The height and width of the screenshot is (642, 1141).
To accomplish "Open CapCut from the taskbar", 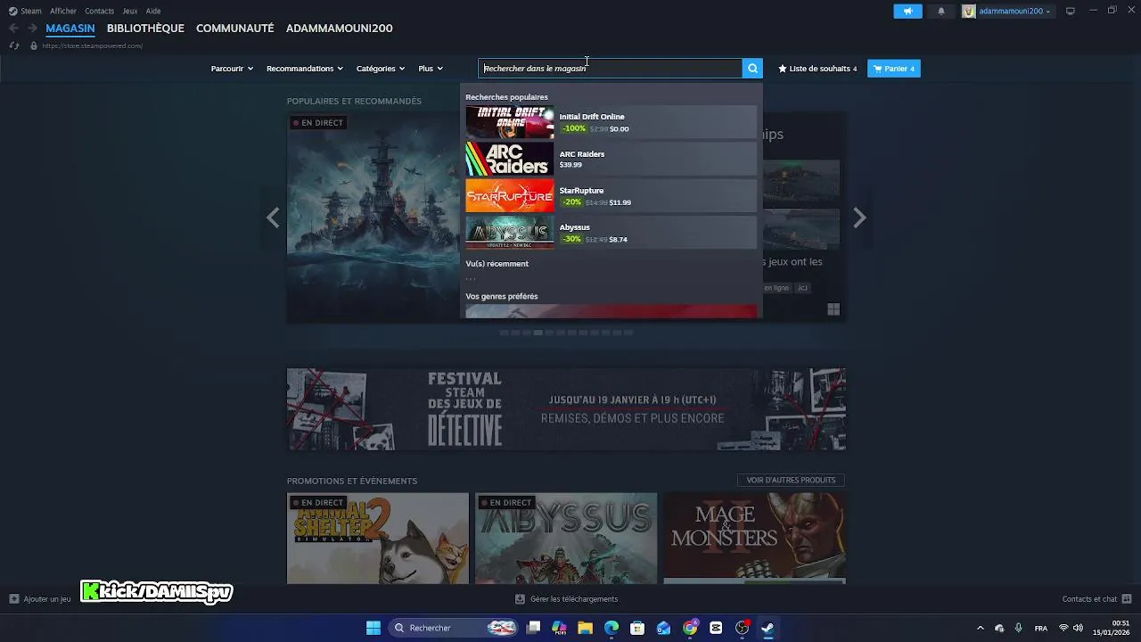I will [716, 628].
